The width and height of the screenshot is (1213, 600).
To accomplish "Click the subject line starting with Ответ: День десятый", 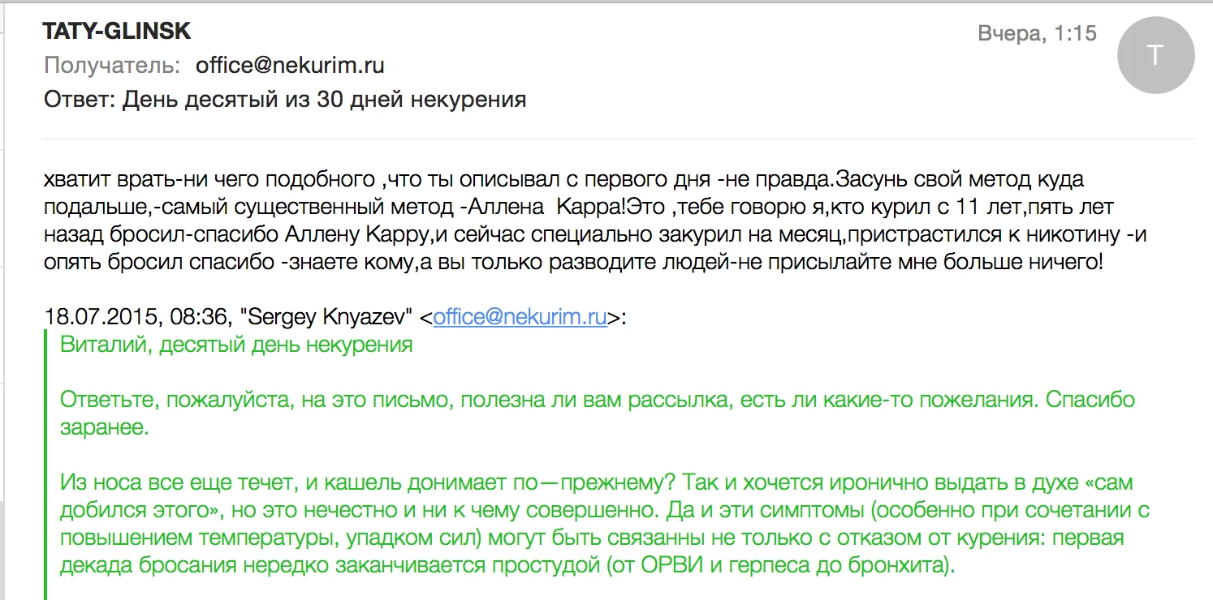I will pyautogui.click(x=284, y=100).
